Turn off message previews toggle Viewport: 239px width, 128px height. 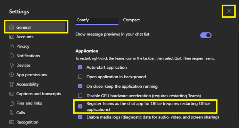click(206, 35)
